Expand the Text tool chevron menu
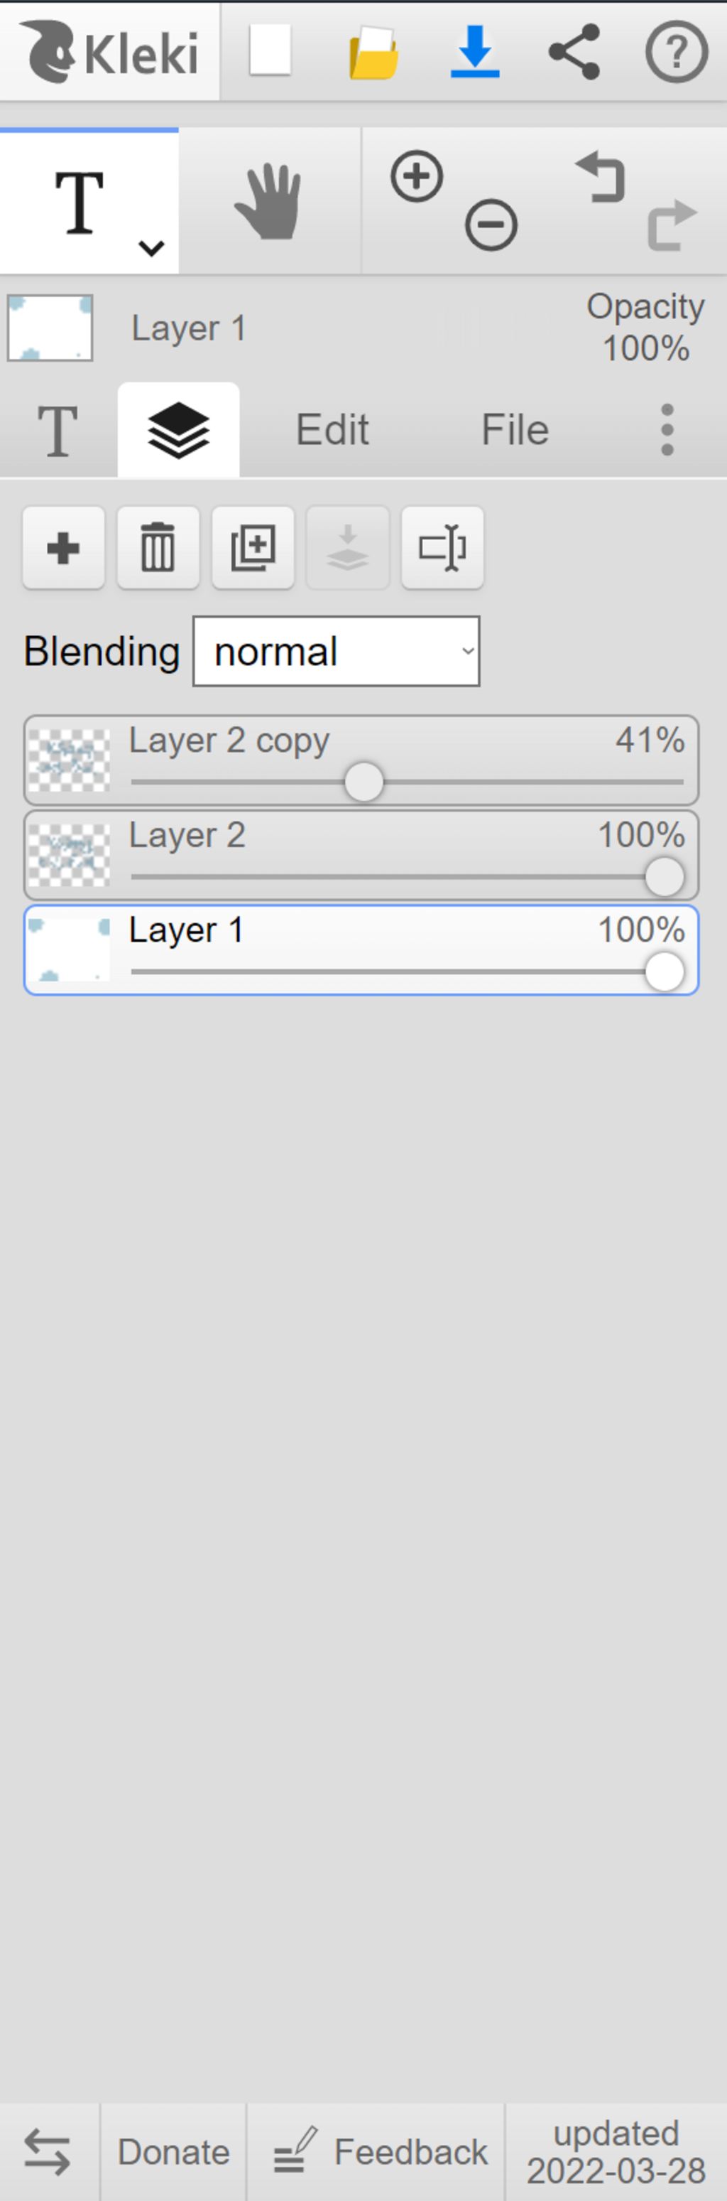Screen dimensions: 727x2201 [152, 249]
